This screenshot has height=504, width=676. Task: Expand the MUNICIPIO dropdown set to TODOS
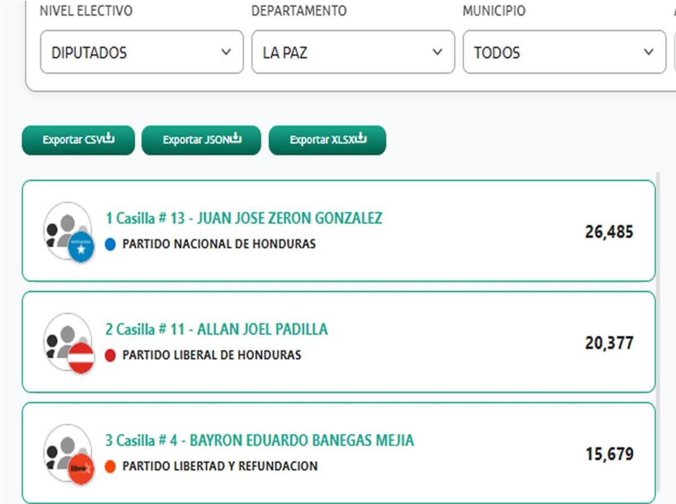click(x=563, y=52)
